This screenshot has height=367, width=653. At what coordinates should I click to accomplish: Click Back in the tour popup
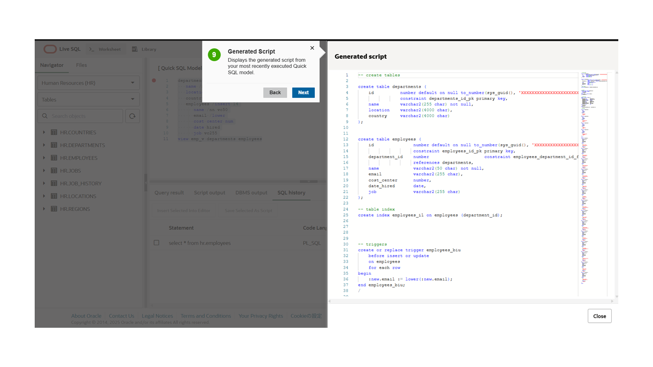(275, 92)
